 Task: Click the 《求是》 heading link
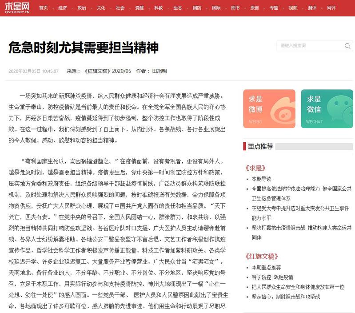(x=255, y=168)
